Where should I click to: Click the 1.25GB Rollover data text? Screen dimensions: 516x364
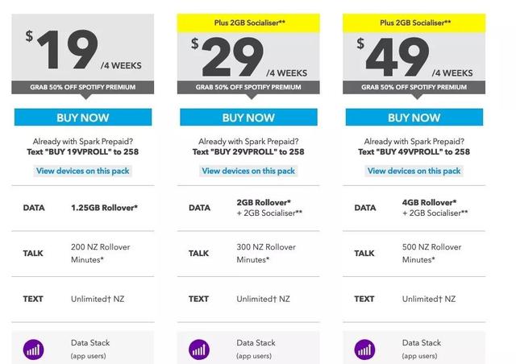pyautogui.click(x=104, y=208)
